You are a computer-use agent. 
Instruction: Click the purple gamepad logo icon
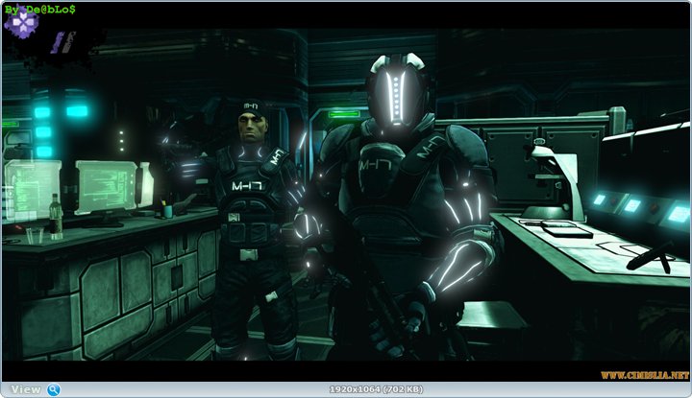[21, 23]
